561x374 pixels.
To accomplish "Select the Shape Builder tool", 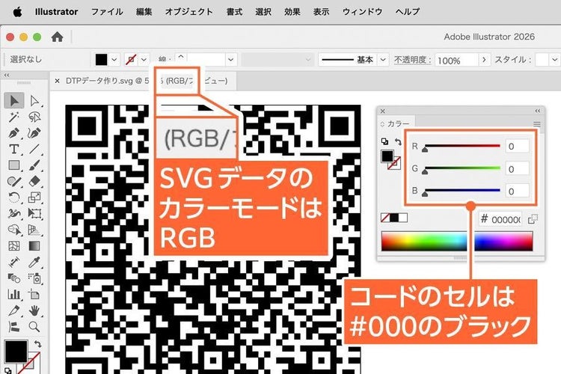I will (x=14, y=230).
